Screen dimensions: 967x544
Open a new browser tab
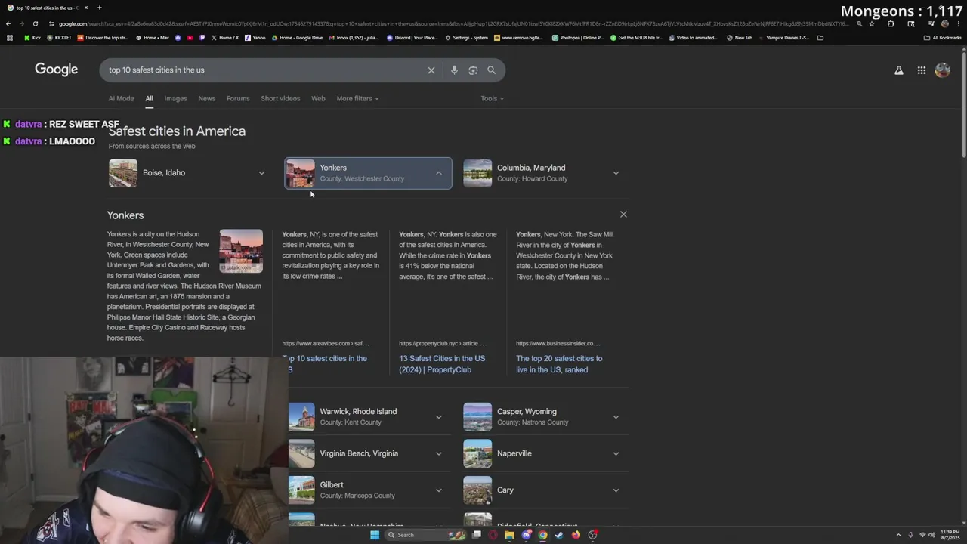click(99, 8)
